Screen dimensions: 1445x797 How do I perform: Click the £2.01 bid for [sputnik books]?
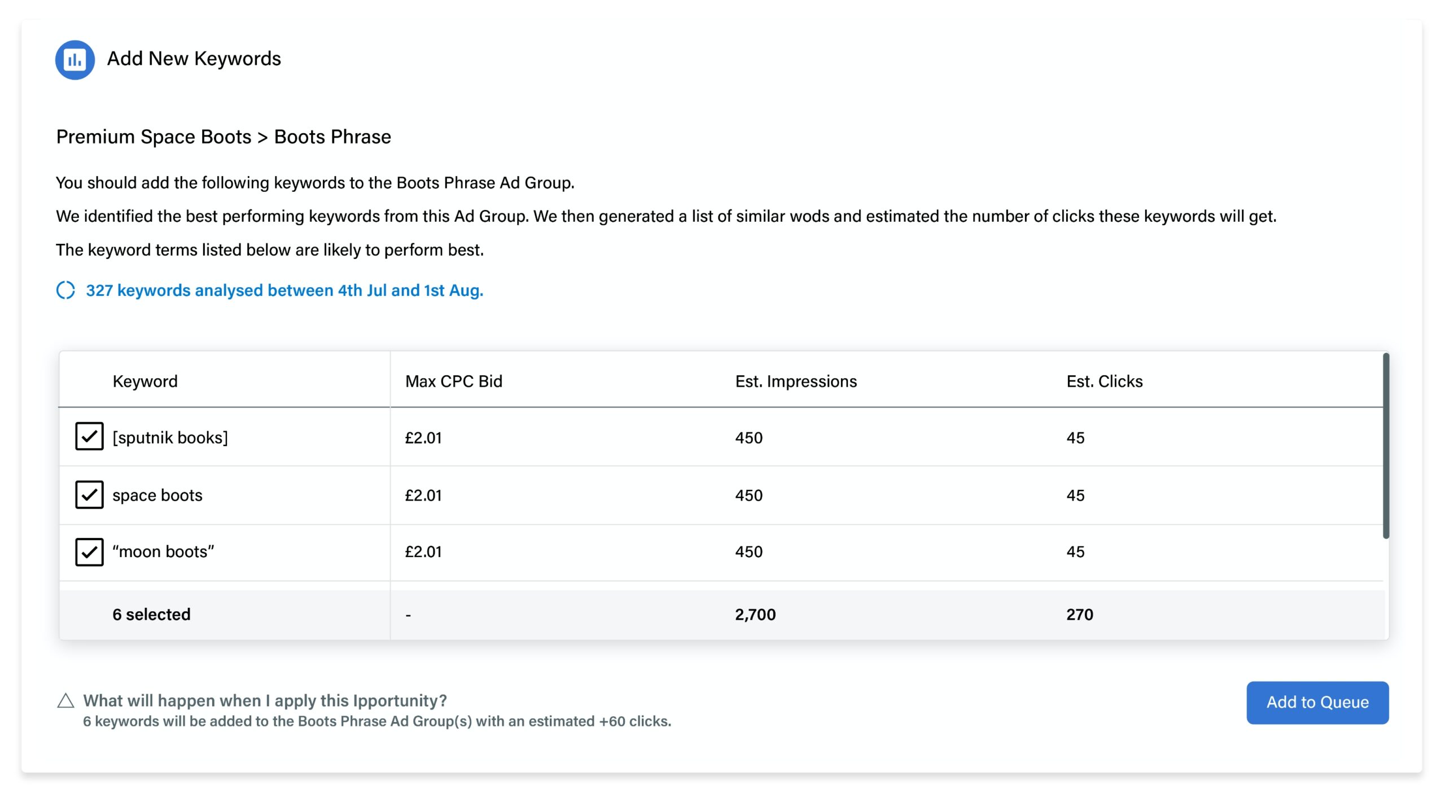coord(423,437)
